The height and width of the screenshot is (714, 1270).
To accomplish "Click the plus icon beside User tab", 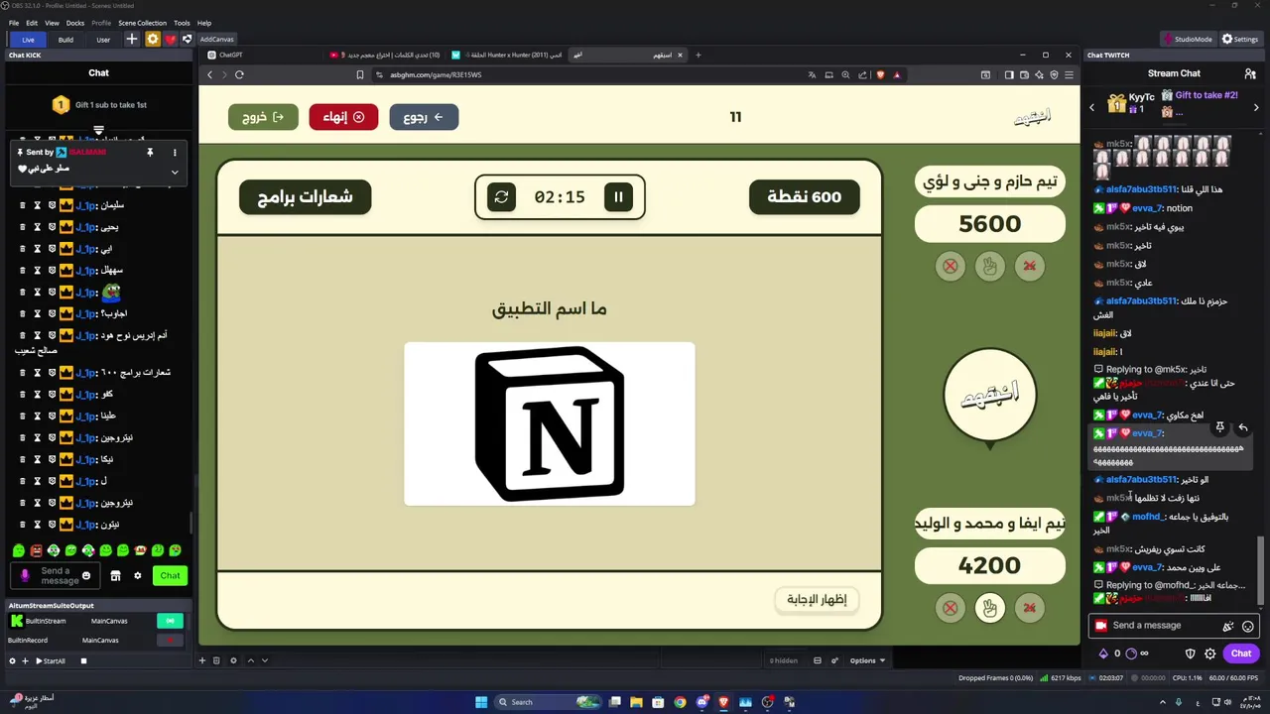I will 132,40.
